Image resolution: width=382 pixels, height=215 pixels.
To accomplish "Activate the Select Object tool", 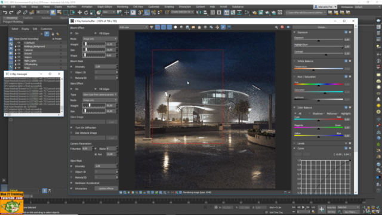I will click(x=53, y=13).
